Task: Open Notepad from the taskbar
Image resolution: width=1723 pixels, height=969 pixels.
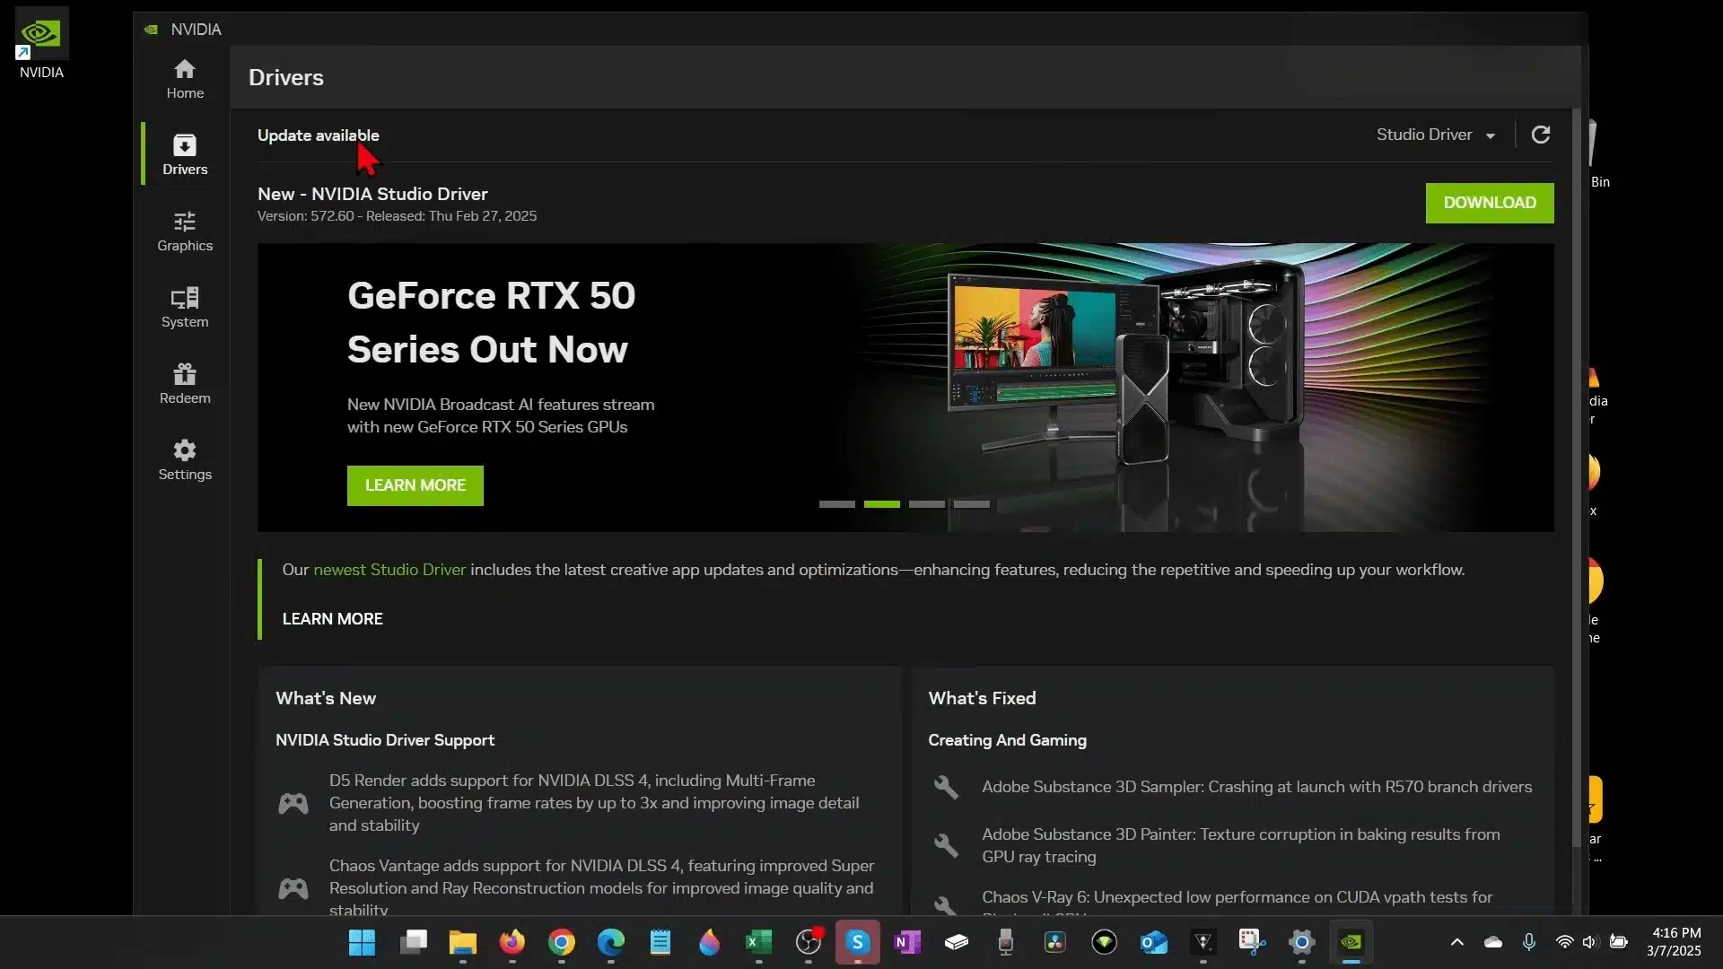Action: [x=660, y=942]
